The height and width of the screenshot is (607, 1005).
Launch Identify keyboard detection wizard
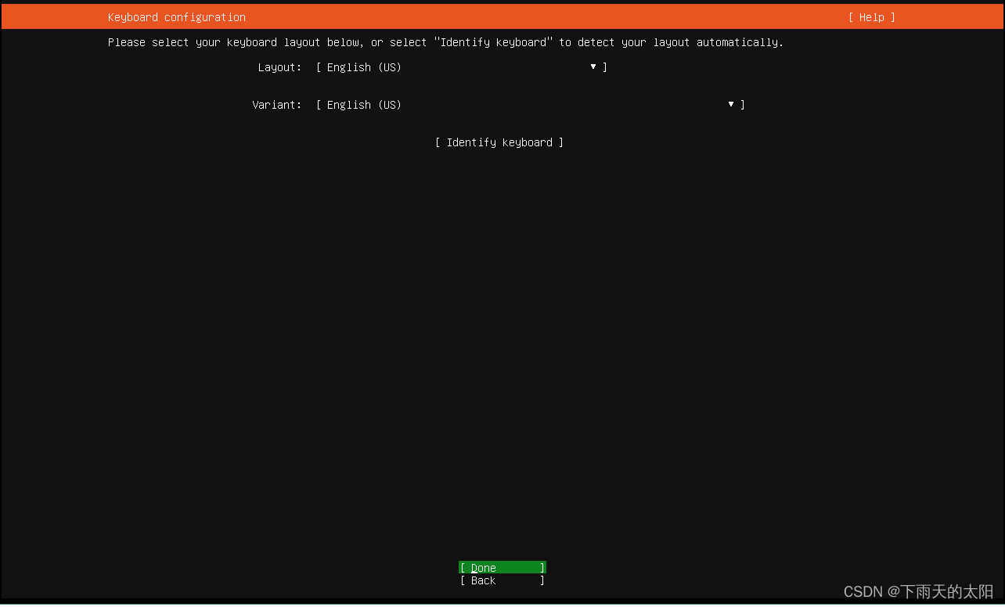coord(499,142)
